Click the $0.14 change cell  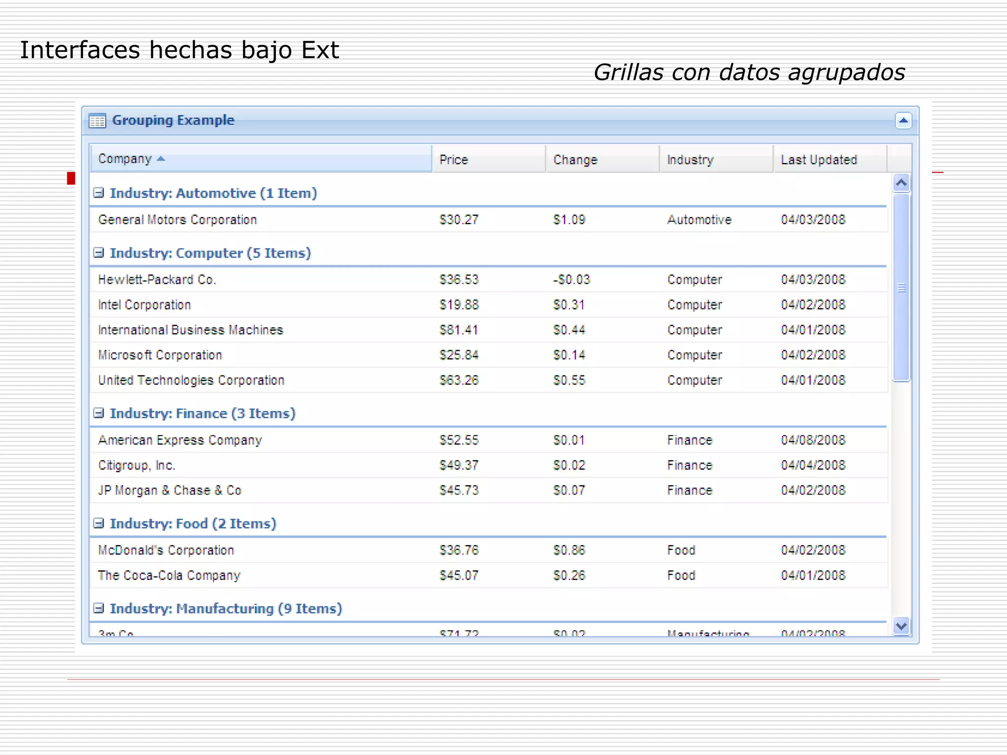pos(569,355)
